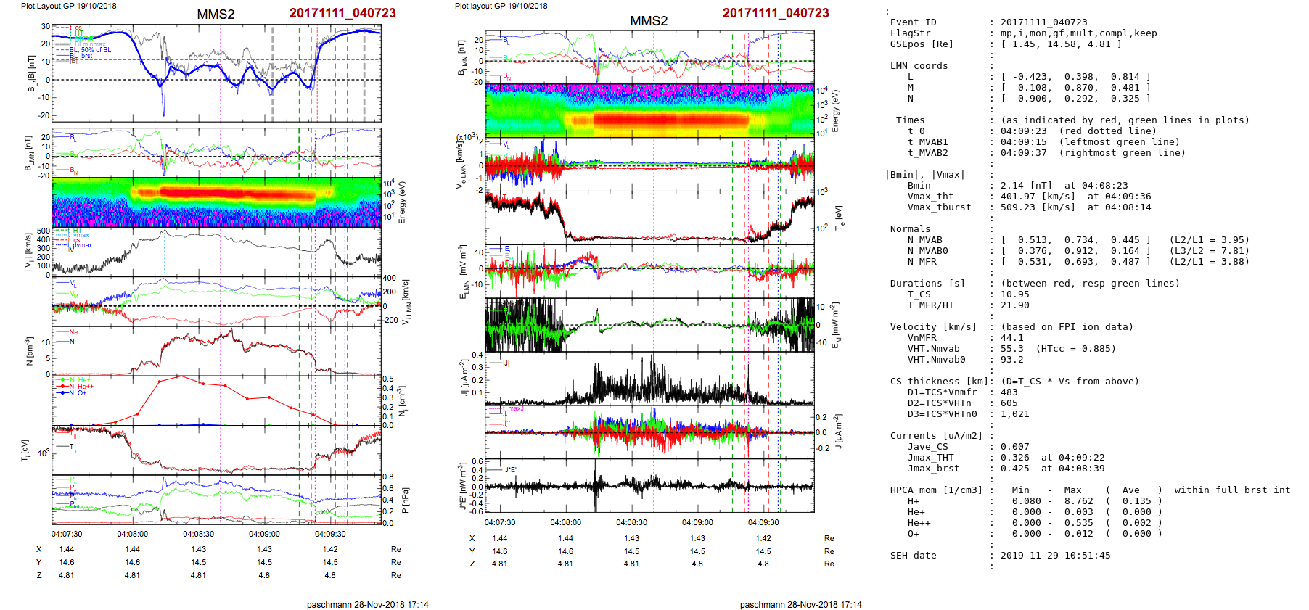The width and height of the screenshot is (1309, 610).
Task: Click right plot footer 'paschmann 28-Nov-2018 17:14'
Action: [x=801, y=605]
